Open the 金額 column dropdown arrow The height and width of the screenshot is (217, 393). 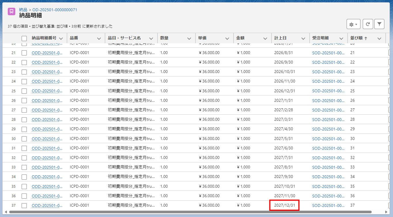pos(265,38)
